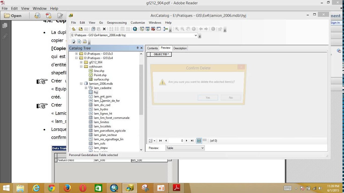Select Point.shp in the Catalog Tree
Image resolution: width=344 pixels, height=193 pixels.
100,75
